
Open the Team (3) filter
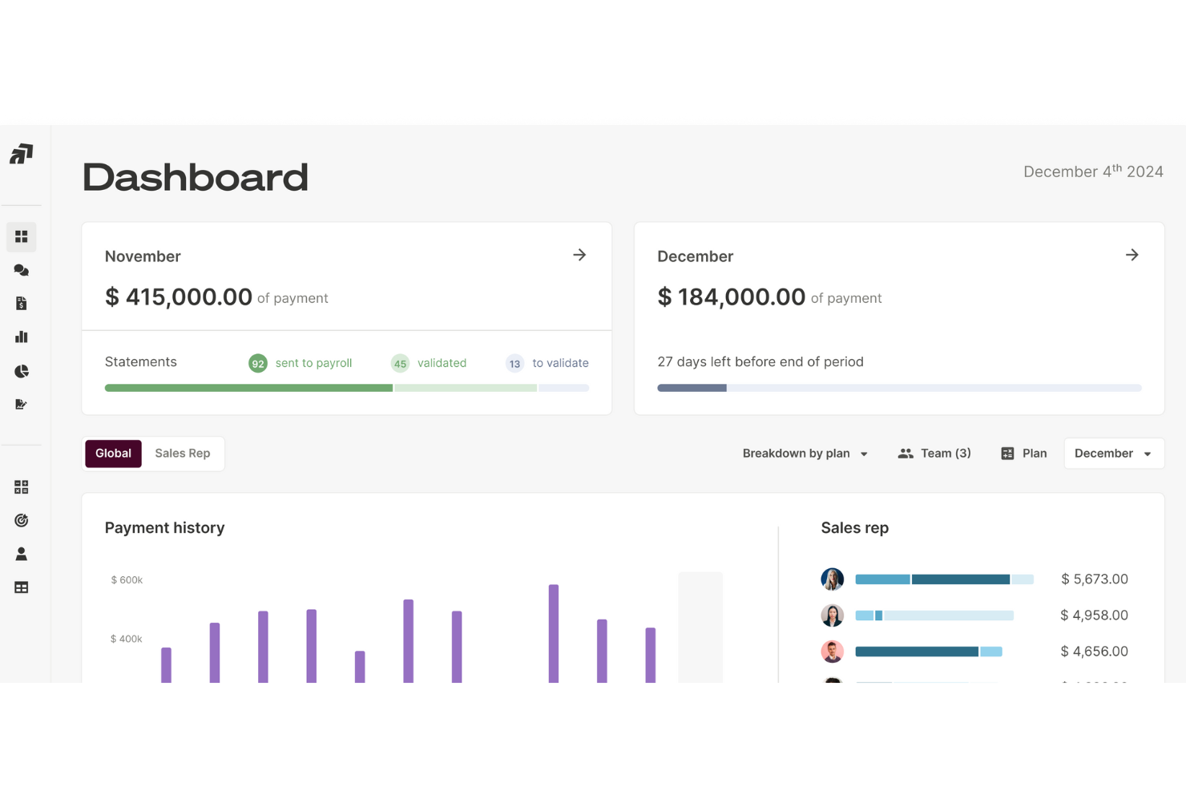tap(934, 454)
